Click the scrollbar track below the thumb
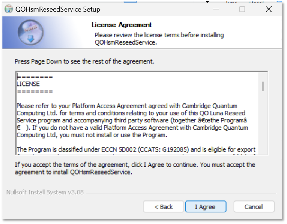The width and height of the screenshot is (287, 224). coord(263,124)
